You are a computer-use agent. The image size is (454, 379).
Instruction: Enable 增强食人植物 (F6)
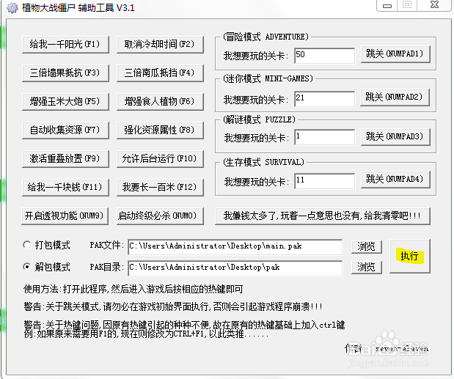[x=160, y=102]
